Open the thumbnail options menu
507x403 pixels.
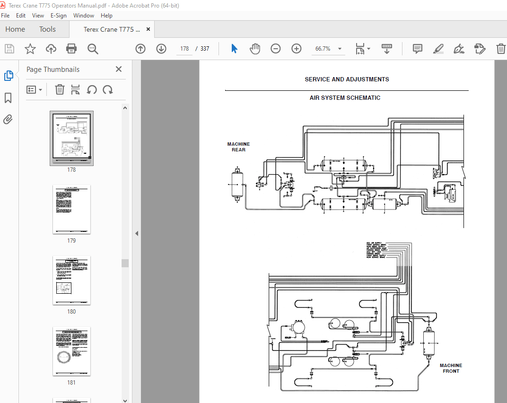[x=35, y=89]
